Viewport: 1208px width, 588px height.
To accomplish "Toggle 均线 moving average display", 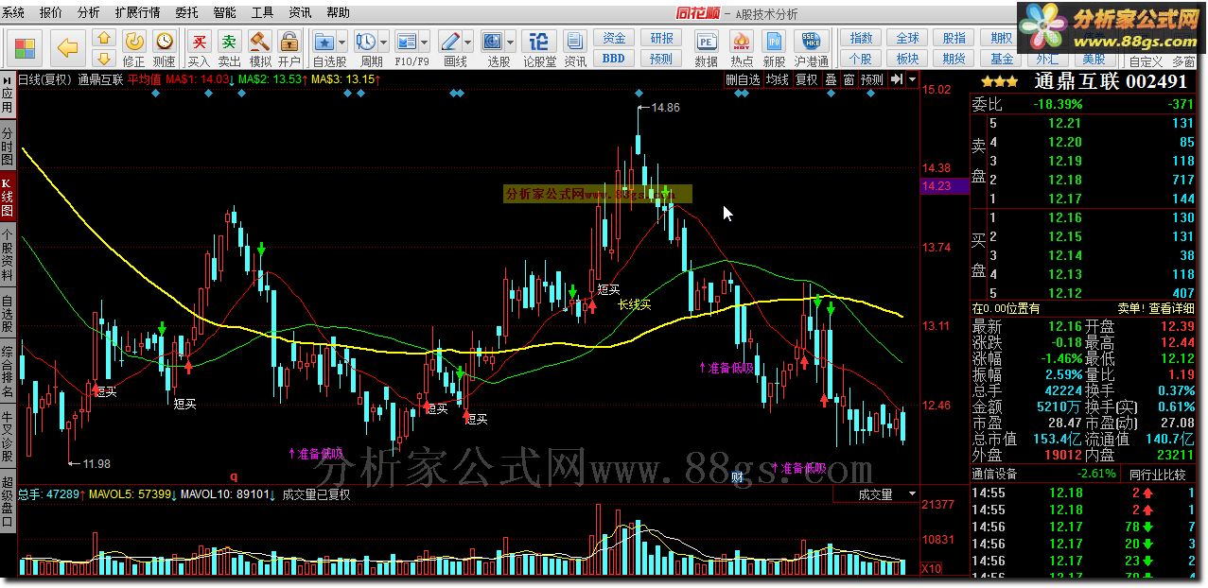I will pos(776,80).
